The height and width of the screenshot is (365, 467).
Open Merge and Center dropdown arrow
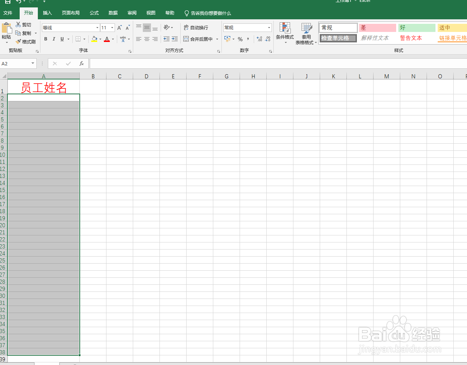(217, 39)
